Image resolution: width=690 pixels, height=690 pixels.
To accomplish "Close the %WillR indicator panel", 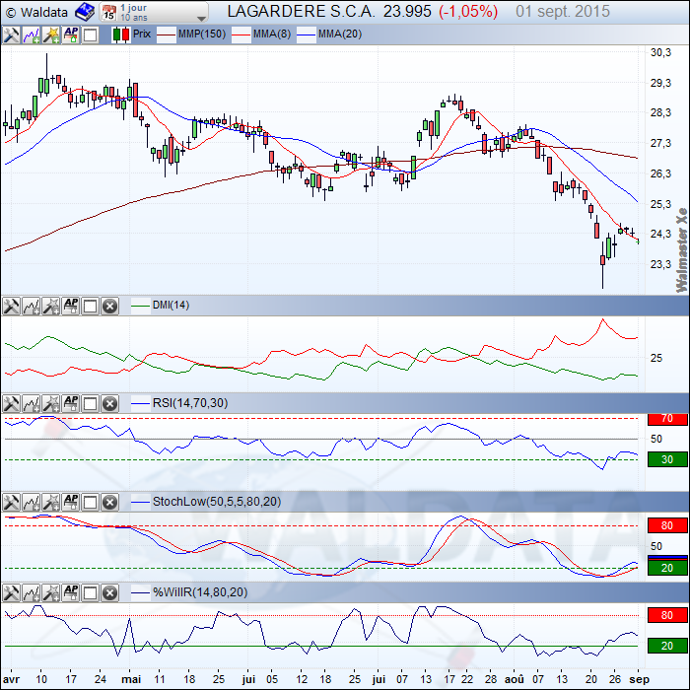I will (110, 592).
